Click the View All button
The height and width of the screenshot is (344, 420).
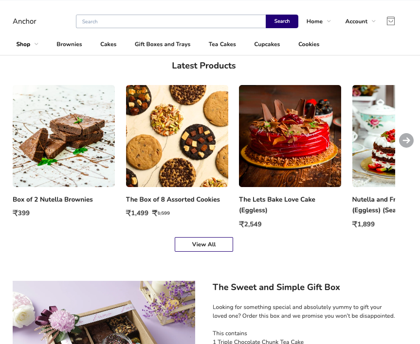(204, 244)
